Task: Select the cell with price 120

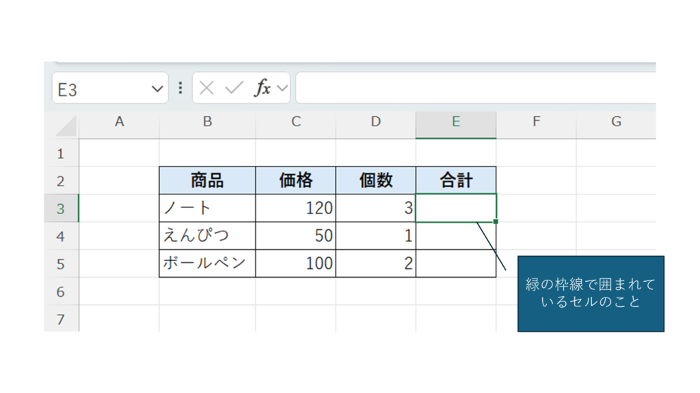Action: coord(295,208)
